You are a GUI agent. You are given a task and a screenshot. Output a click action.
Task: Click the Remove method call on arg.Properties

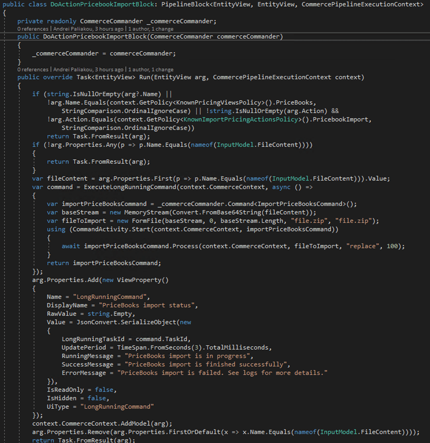(98, 432)
